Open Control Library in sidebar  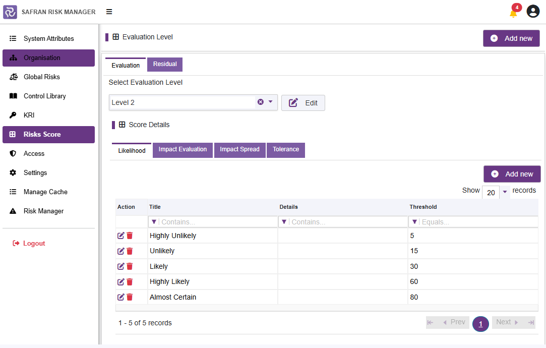48,96
